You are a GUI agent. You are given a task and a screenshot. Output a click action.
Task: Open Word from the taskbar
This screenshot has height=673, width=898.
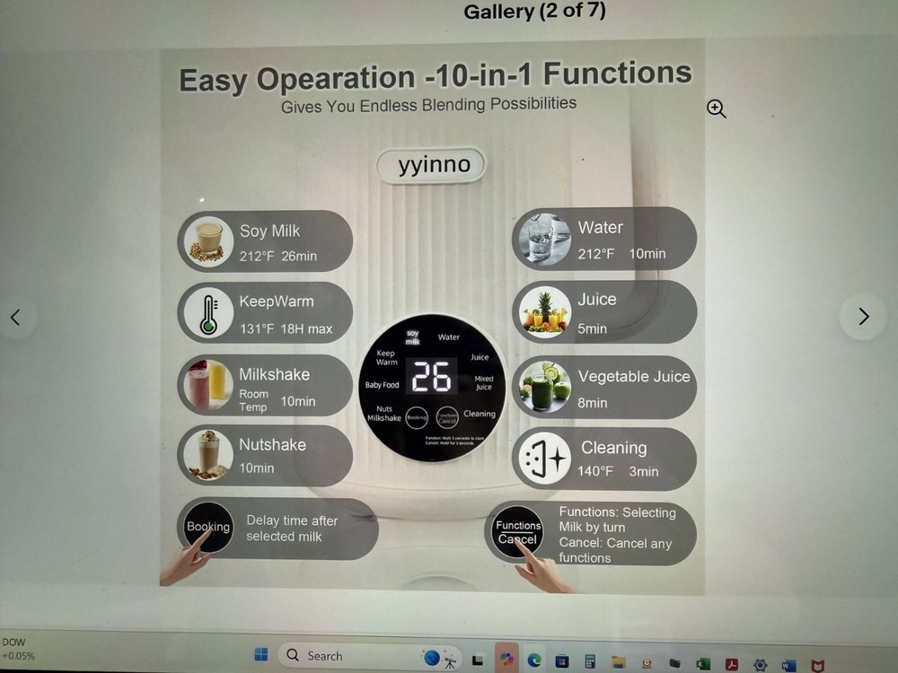pyautogui.click(x=788, y=666)
